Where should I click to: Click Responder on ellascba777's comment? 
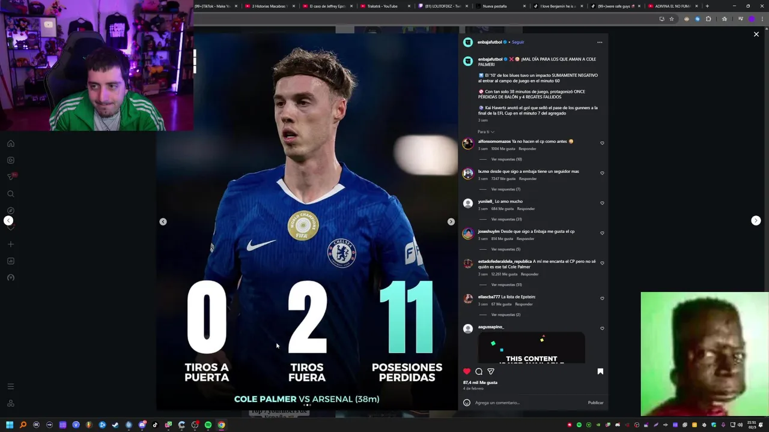pos(524,304)
